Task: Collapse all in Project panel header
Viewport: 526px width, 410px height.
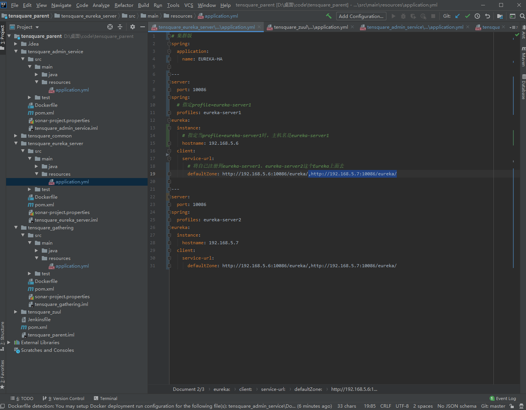Action: point(120,27)
